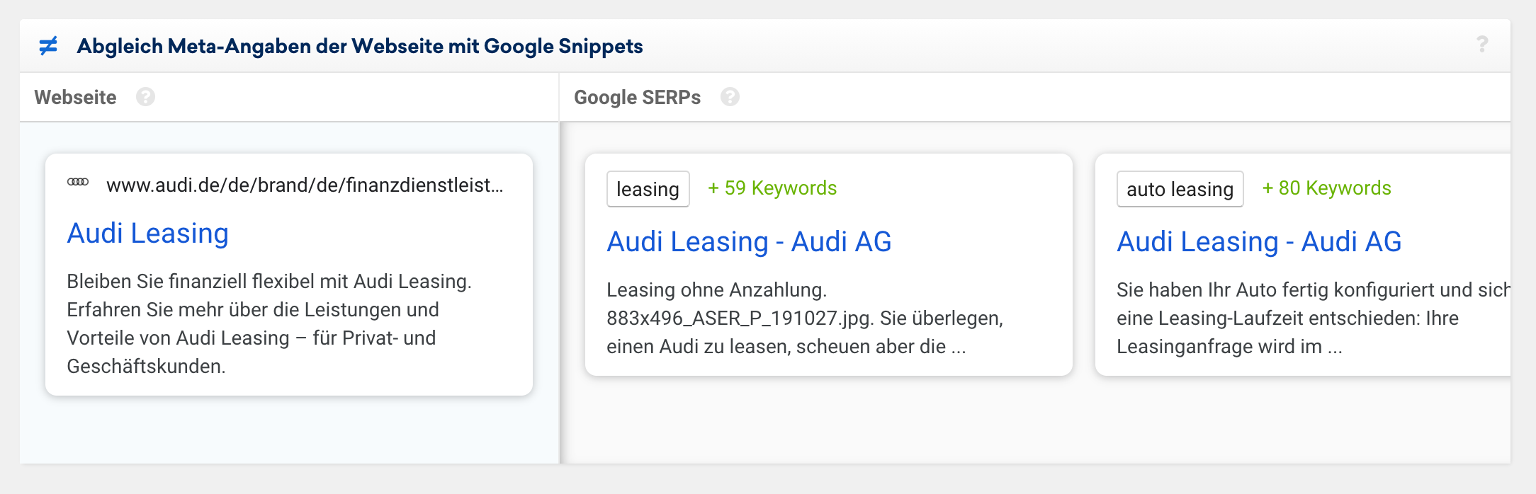Click the www.audi.de URL text
Image resolution: width=1536 pixels, height=494 pixels.
click(x=305, y=185)
